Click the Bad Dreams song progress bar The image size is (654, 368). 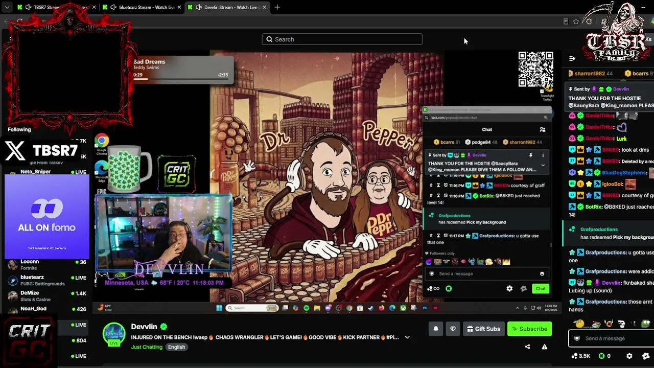tap(180, 79)
